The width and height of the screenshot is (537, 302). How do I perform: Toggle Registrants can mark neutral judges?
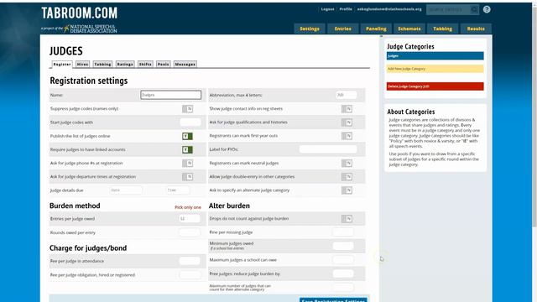pyautogui.click(x=347, y=164)
